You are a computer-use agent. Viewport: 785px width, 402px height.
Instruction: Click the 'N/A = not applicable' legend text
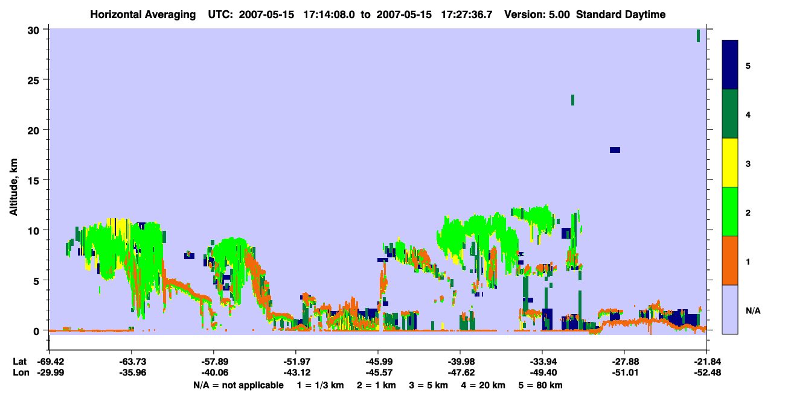tap(238, 385)
